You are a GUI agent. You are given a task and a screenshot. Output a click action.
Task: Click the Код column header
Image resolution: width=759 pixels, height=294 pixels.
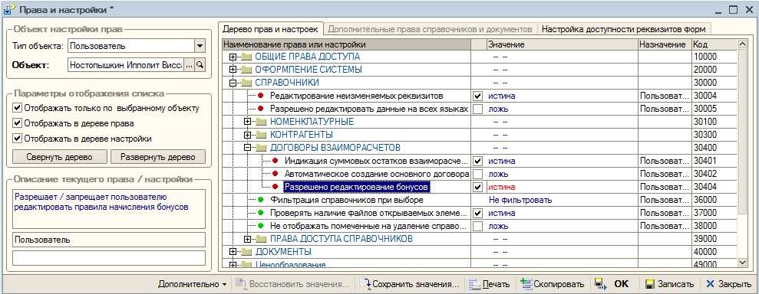click(714, 44)
